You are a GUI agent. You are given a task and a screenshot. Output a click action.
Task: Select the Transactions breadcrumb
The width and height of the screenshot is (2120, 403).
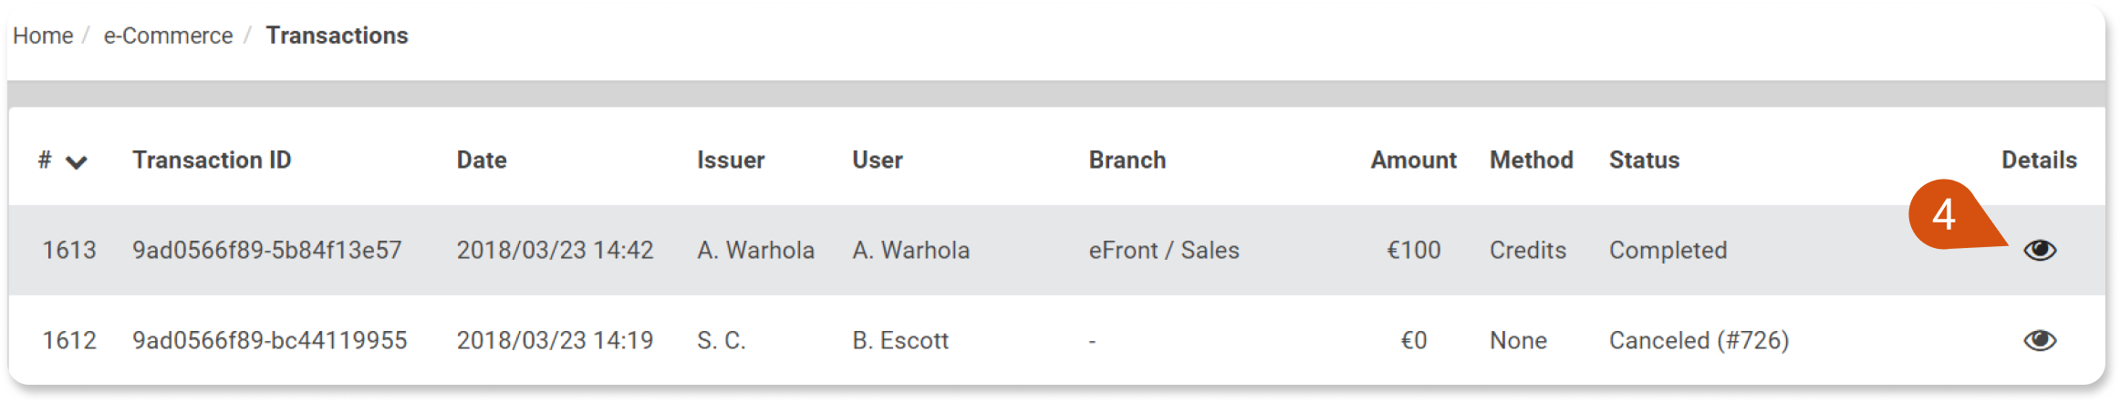tap(337, 36)
